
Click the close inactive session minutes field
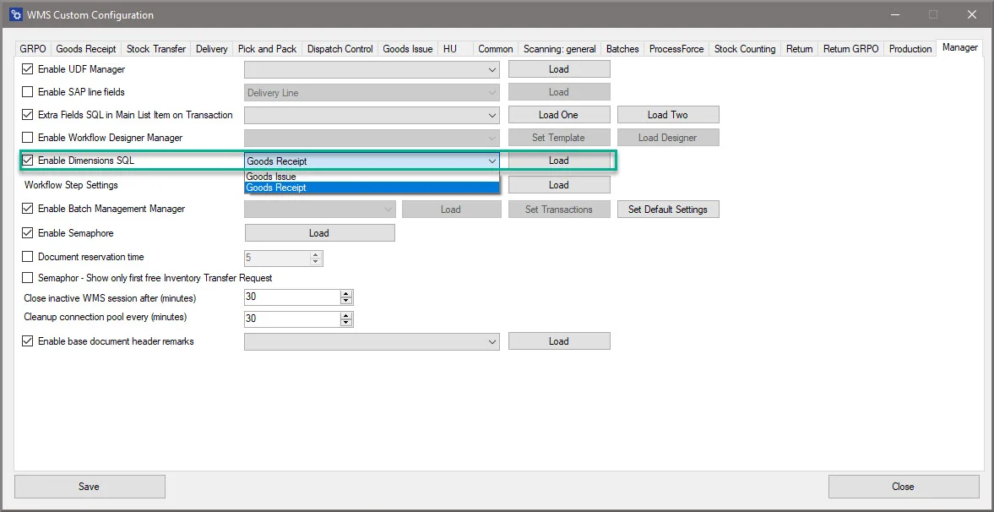click(292, 297)
